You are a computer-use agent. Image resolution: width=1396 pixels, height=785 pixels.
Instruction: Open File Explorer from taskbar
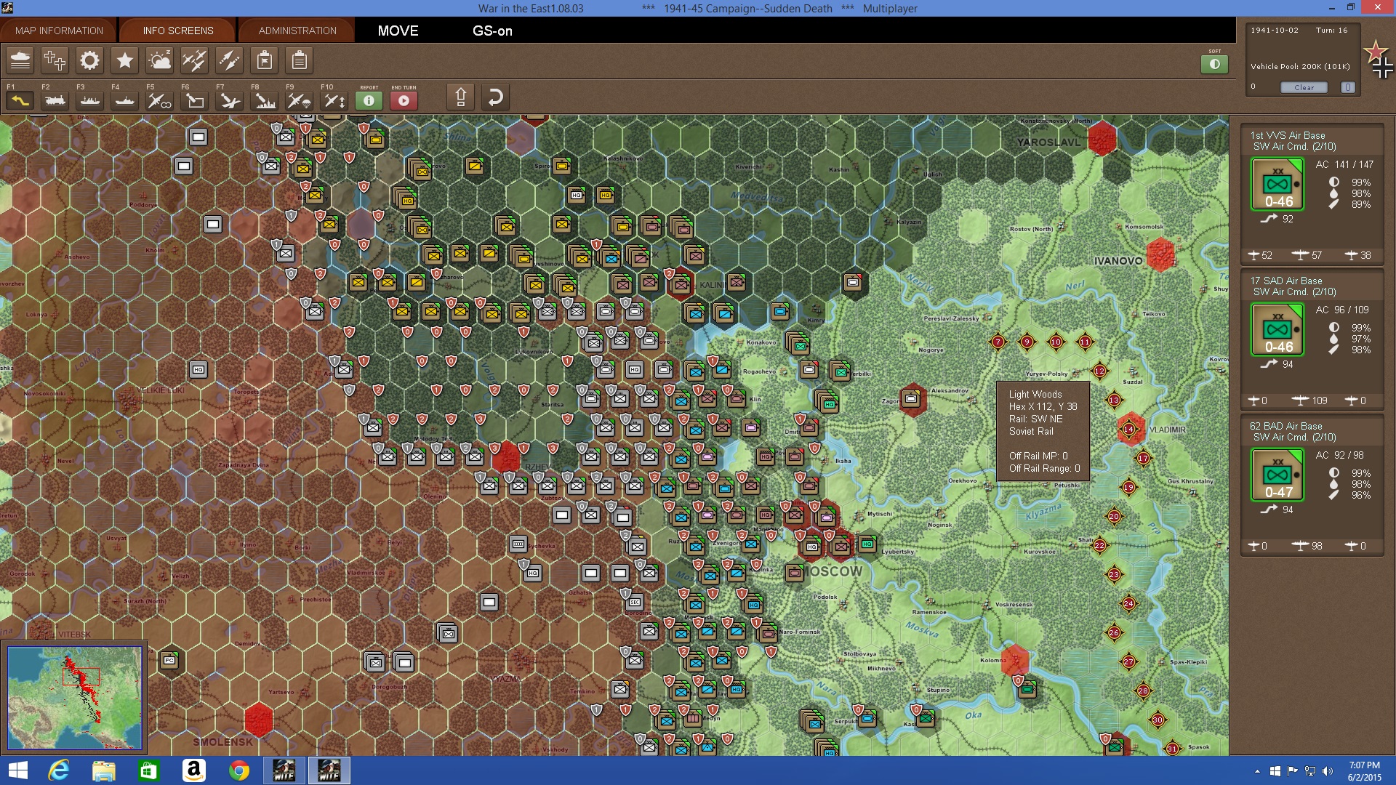click(x=103, y=770)
